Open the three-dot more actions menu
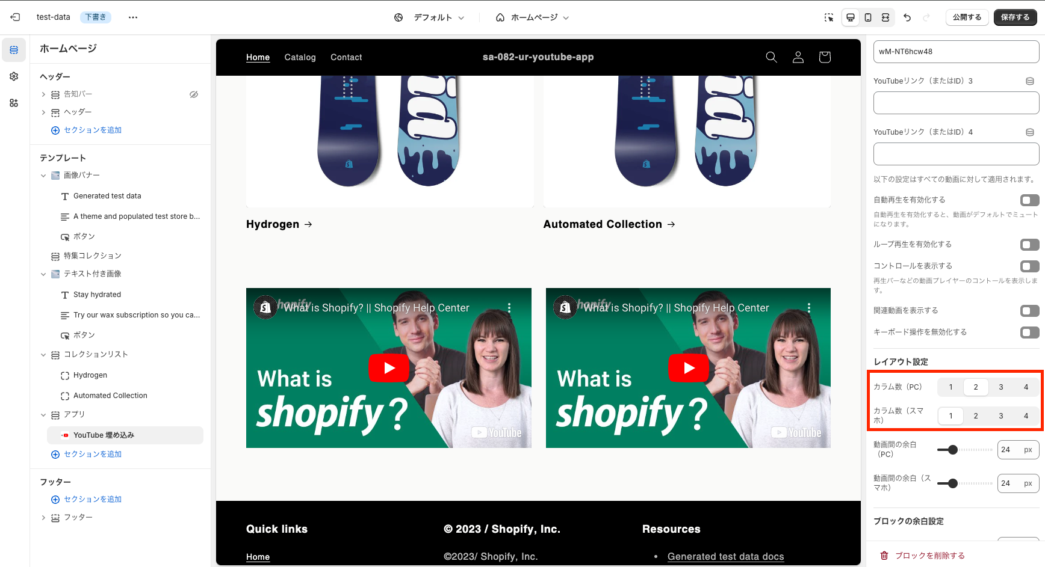This screenshot has height=567, width=1045. [x=133, y=17]
